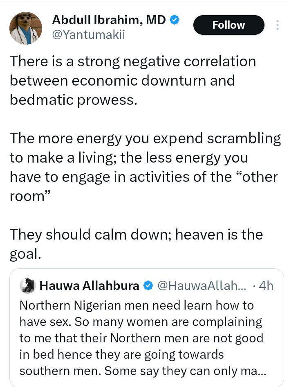Click Hauwa Allahbura's profile avatar
This screenshot has height=387, width=289.
point(27,285)
